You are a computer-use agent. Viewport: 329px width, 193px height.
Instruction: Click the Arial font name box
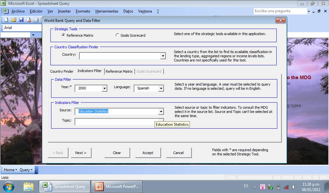pos(22,28)
